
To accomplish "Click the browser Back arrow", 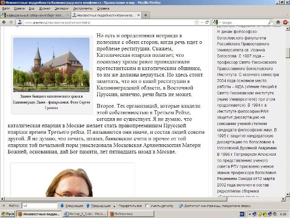I will 4,22.
